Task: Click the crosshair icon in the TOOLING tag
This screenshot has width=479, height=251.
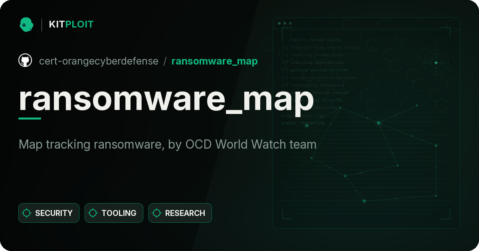Action: 93,213
